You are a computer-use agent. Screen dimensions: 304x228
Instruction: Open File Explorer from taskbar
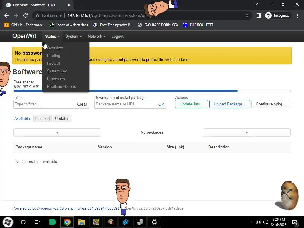(81, 222)
